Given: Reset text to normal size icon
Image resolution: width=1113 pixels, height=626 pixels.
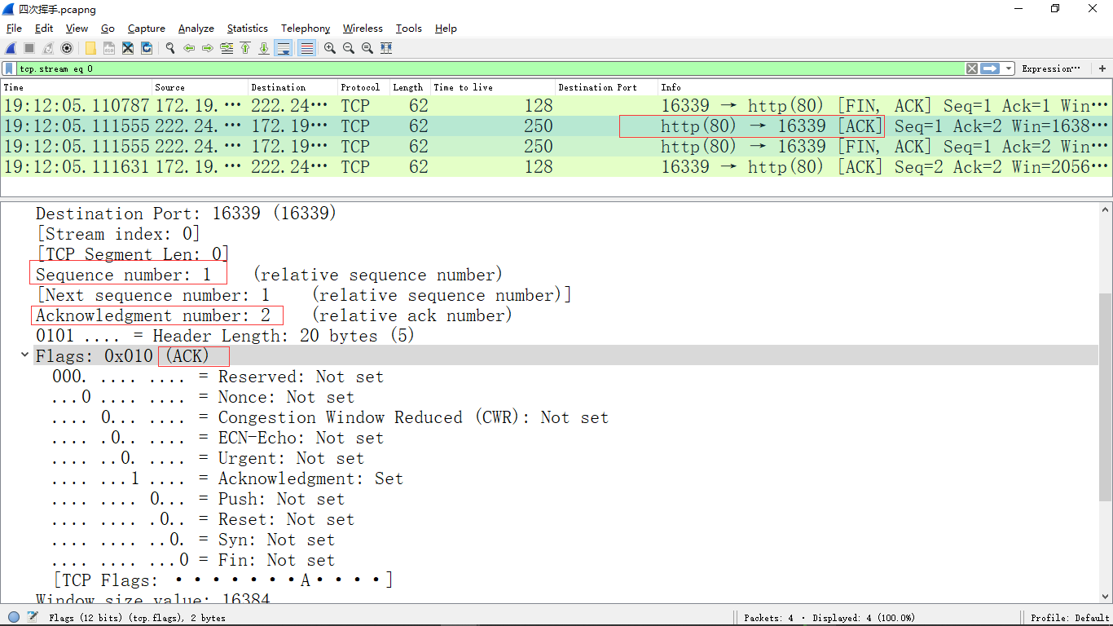Looking at the screenshot, I should (x=367, y=48).
